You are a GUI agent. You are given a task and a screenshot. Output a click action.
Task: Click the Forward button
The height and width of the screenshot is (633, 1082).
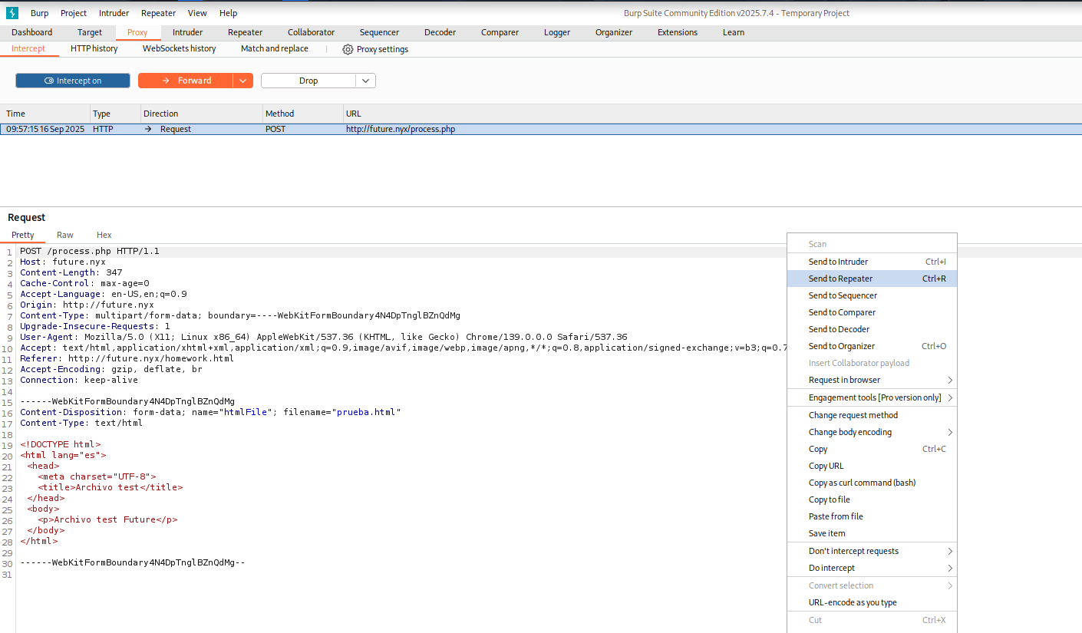pyautogui.click(x=186, y=81)
